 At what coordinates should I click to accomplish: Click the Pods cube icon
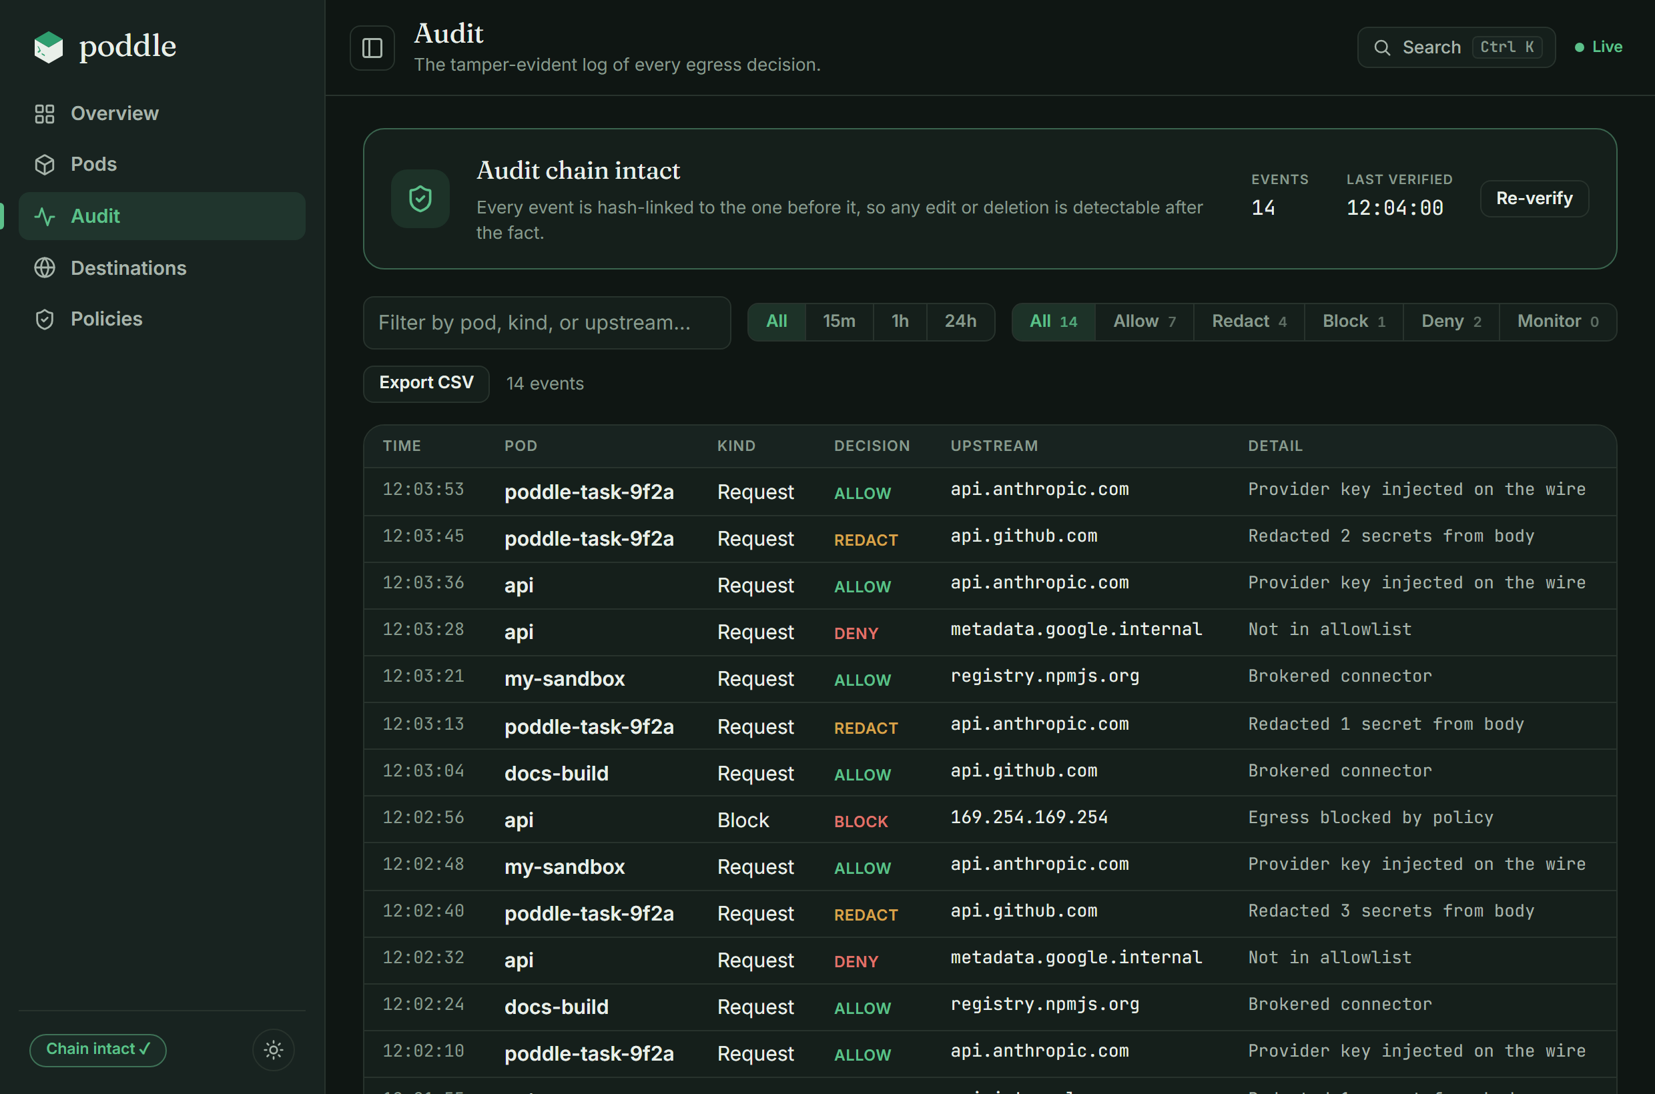45,165
